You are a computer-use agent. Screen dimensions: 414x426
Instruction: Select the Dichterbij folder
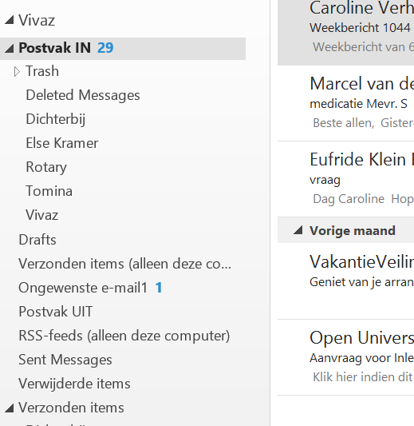(56, 119)
